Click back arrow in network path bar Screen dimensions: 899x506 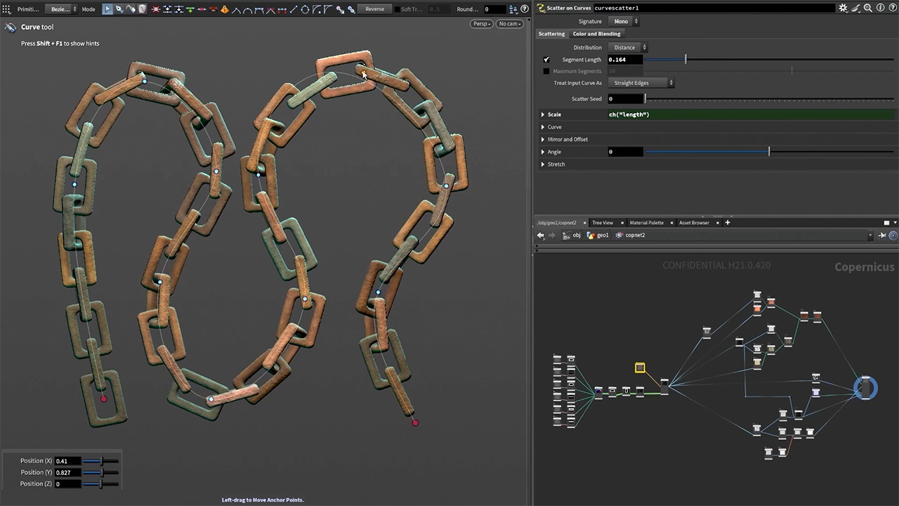point(541,235)
